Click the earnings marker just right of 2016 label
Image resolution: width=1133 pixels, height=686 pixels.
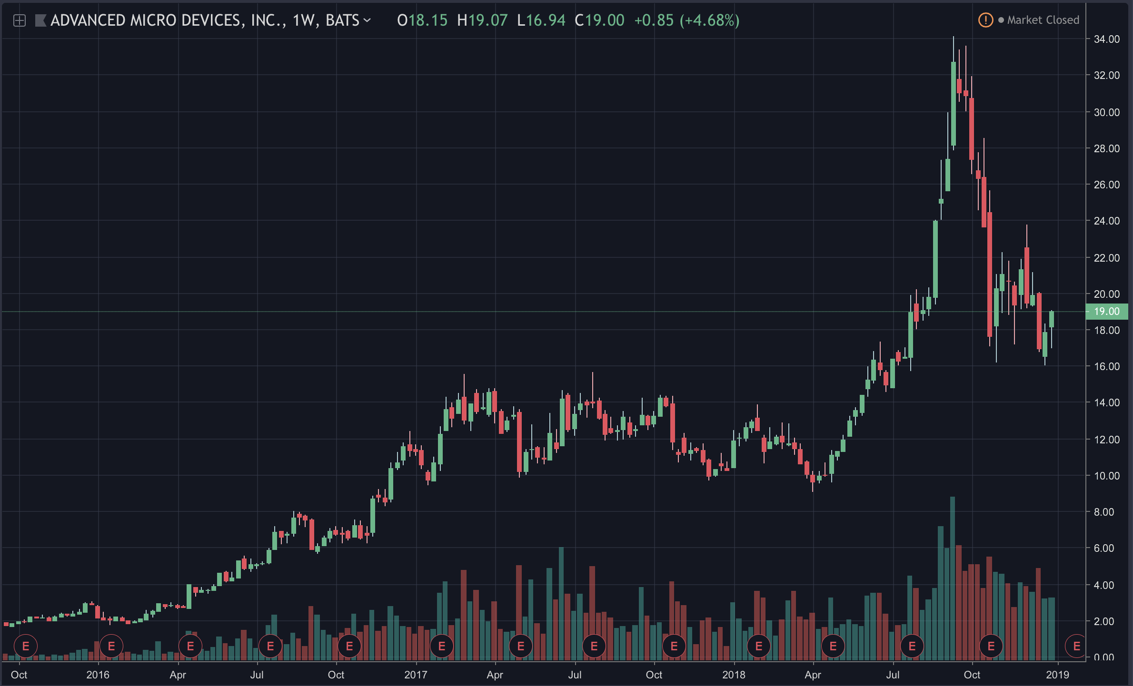(x=111, y=646)
